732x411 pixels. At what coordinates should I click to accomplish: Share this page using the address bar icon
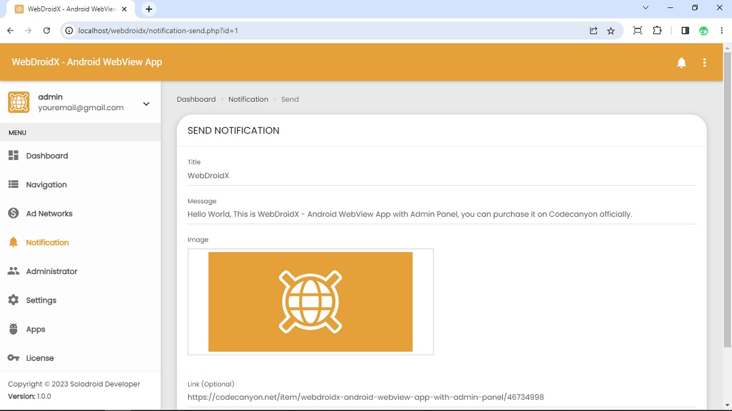point(594,31)
